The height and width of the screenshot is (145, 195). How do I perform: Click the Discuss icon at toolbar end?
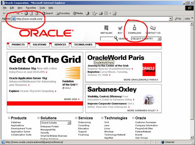114,13
